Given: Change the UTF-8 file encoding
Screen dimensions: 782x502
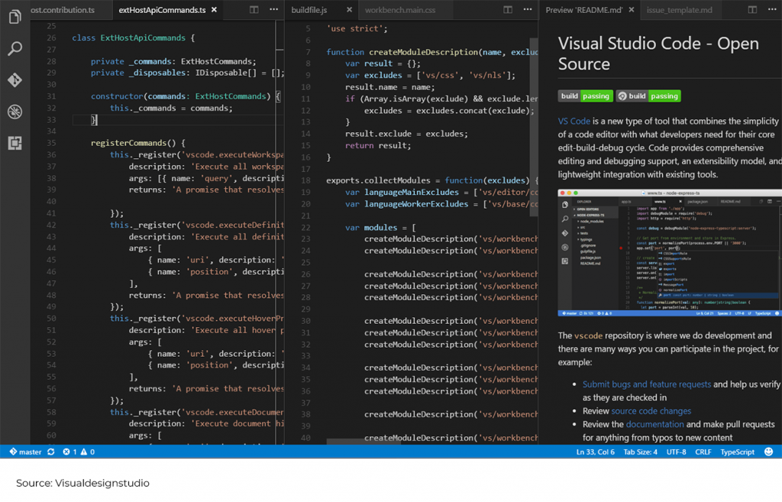Looking at the screenshot, I should point(676,452).
